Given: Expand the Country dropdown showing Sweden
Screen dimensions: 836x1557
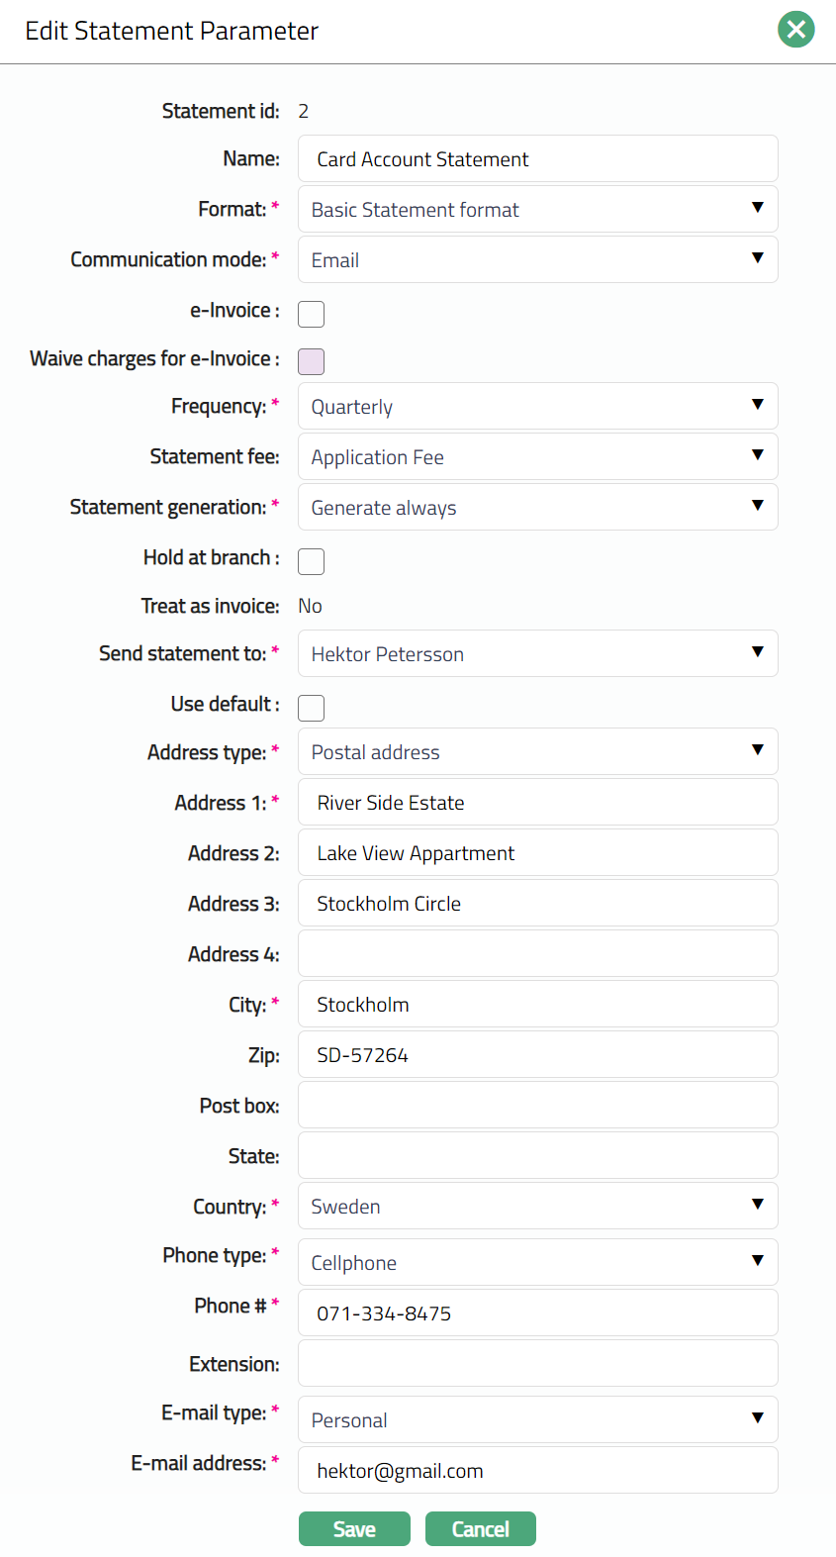Looking at the screenshot, I should pyautogui.click(x=537, y=1207).
